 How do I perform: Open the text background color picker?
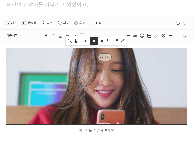click(82, 35)
